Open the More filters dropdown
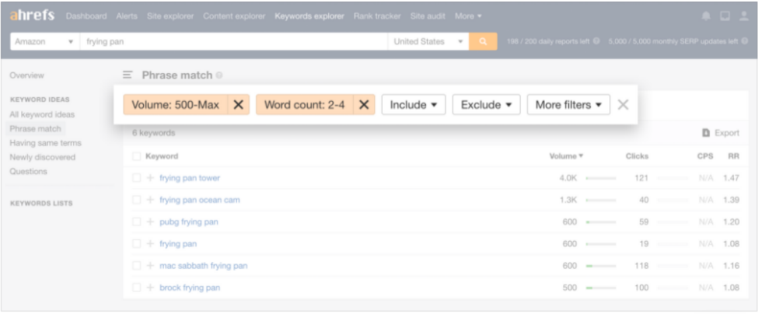 569,104
